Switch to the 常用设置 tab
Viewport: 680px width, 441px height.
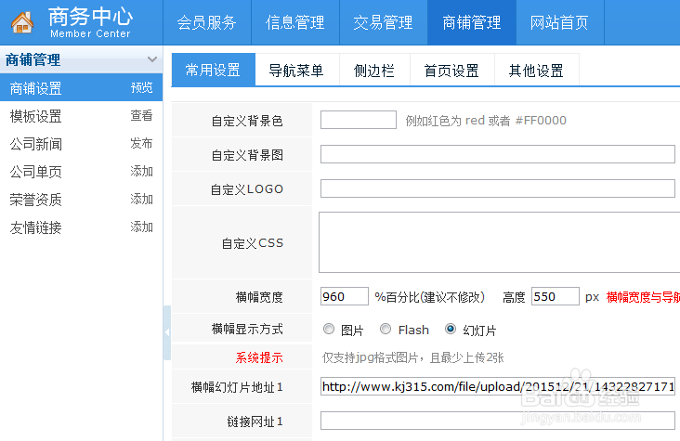[x=213, y=70]
